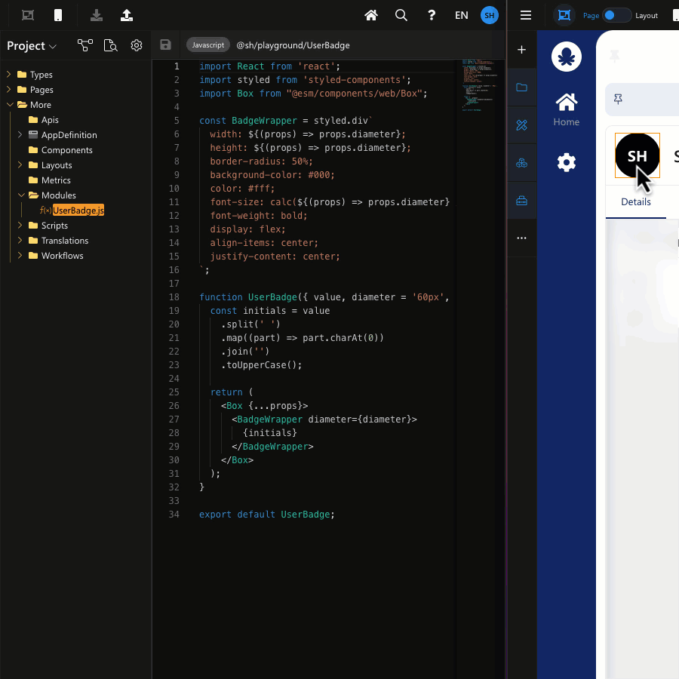This screenshot has width=679, height=679.
Task: Click the design tools pencil-ruler icon
Action: click(521, 125)
